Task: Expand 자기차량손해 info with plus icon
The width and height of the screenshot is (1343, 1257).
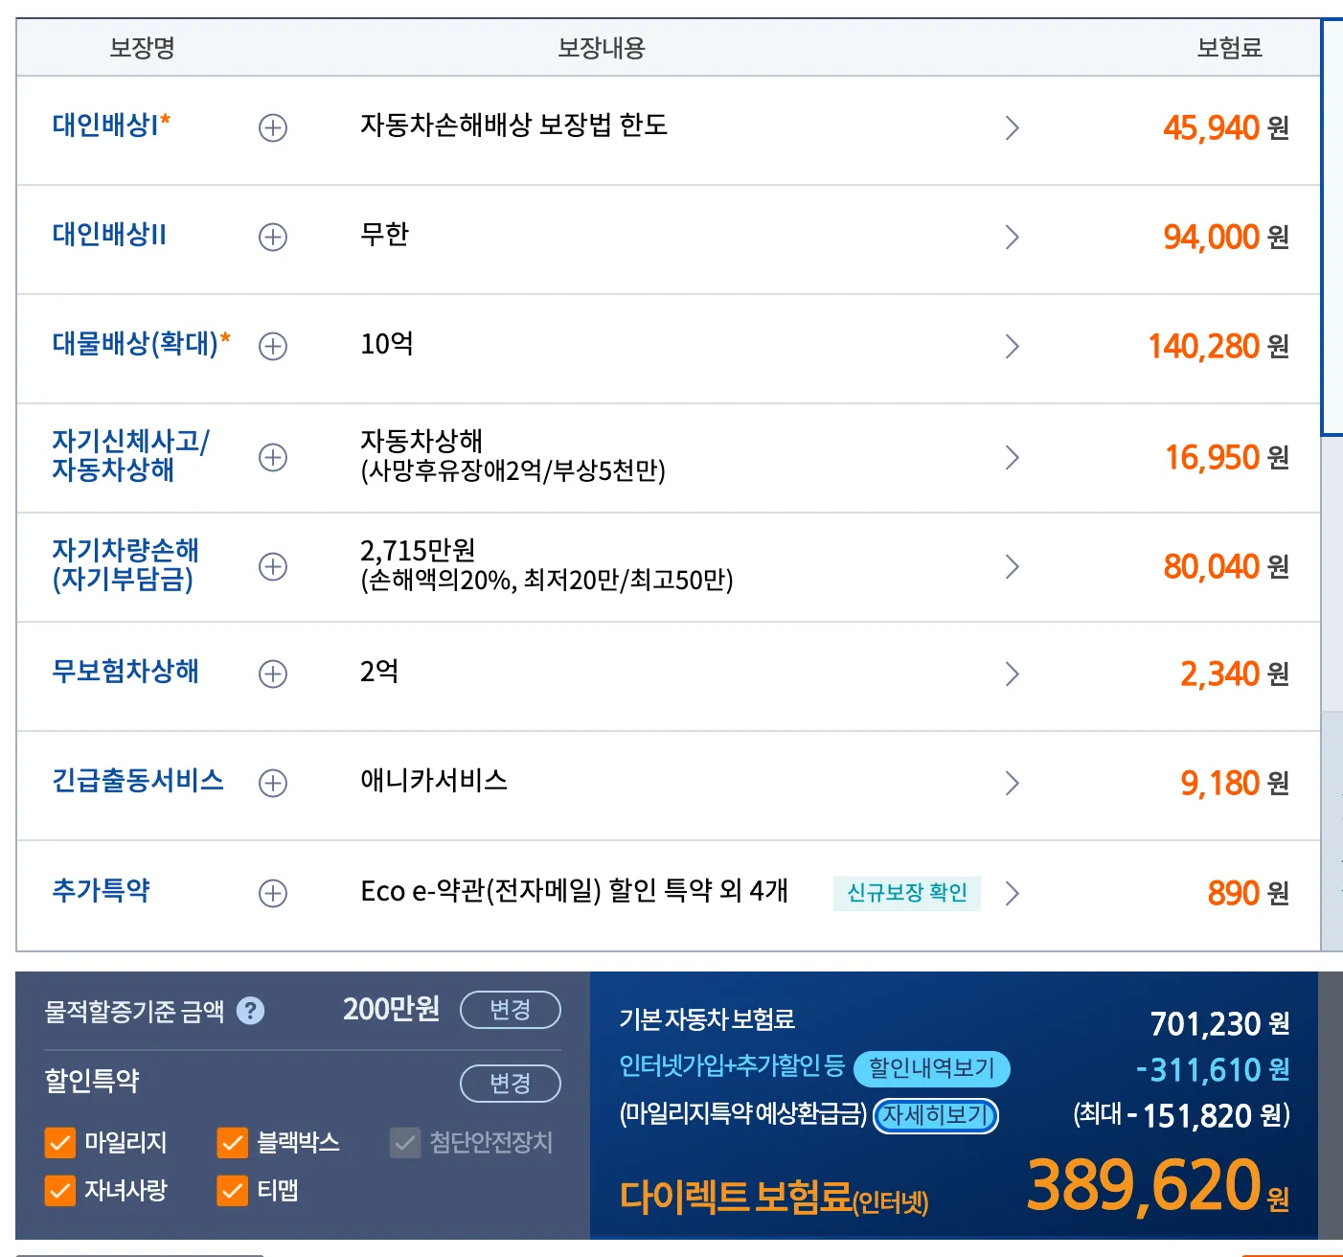Action: point(274,566)
